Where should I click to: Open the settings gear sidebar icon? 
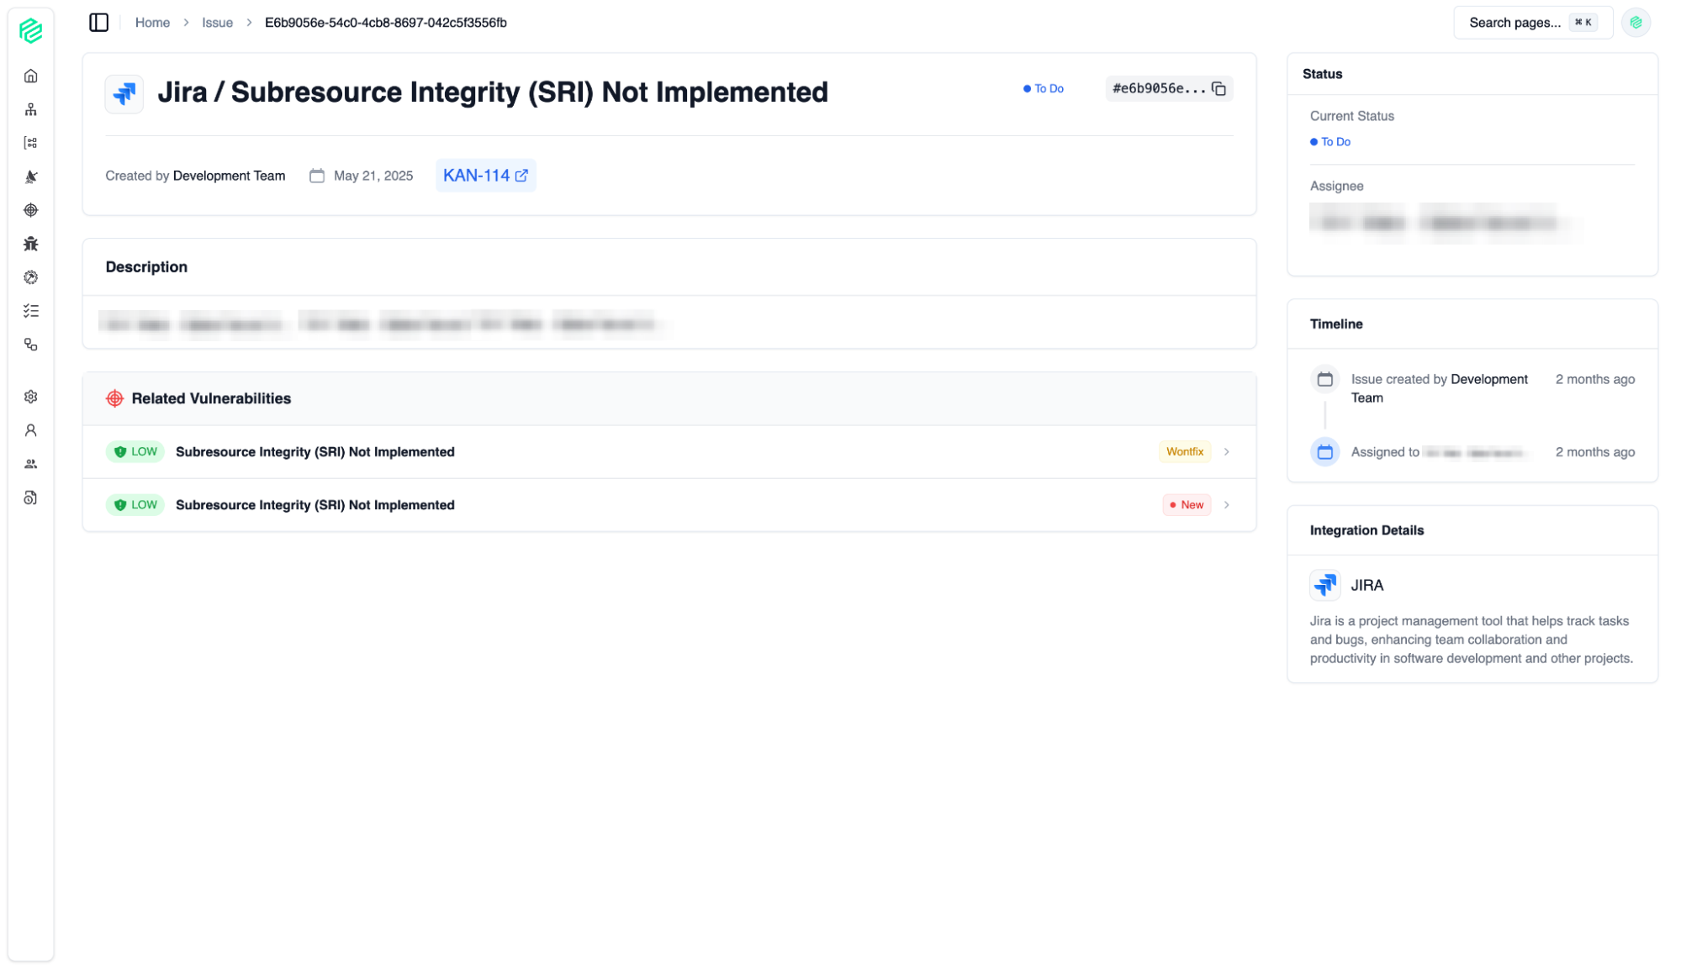point(31,397)
